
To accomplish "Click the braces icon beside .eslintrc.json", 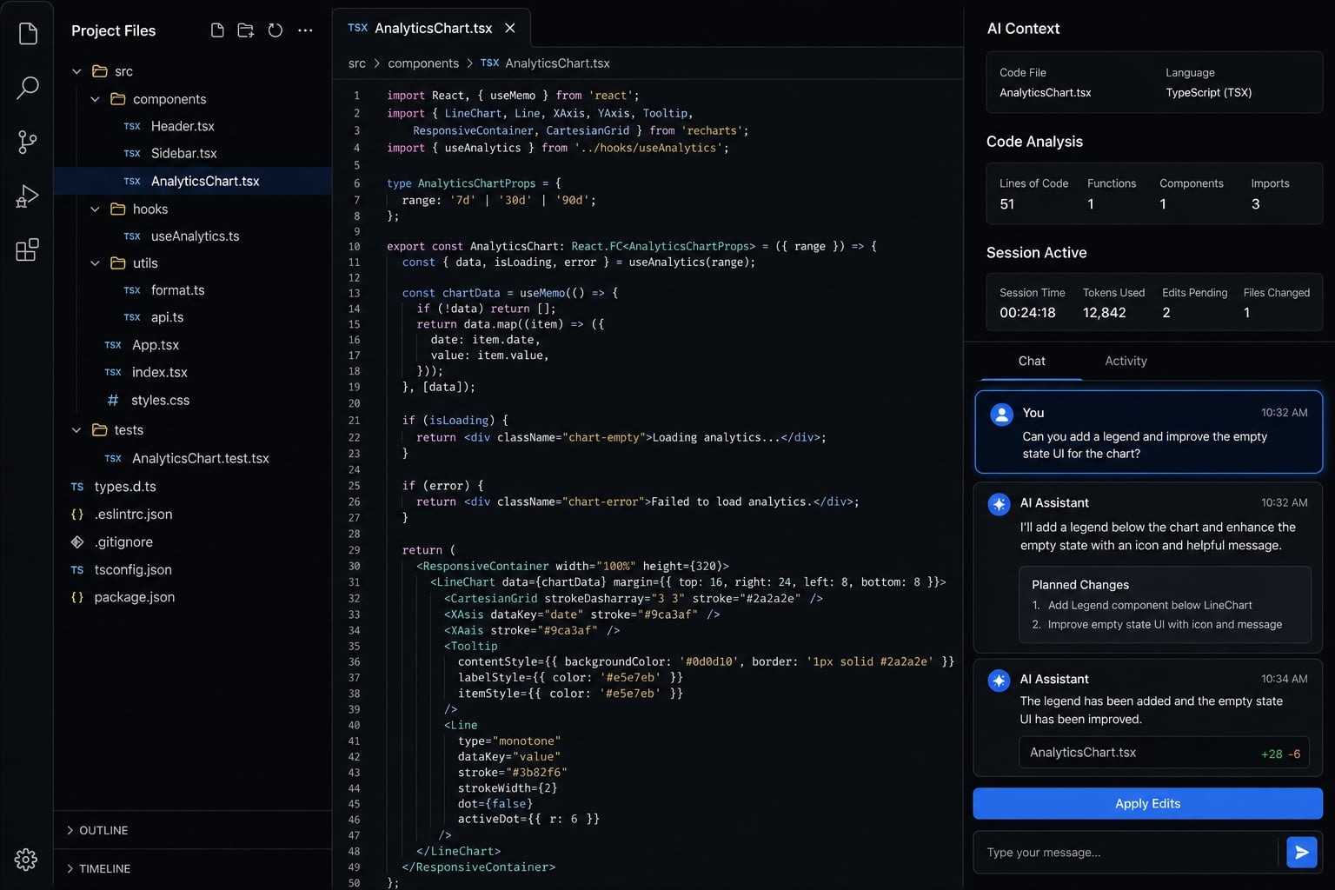I will coord(77,515).
